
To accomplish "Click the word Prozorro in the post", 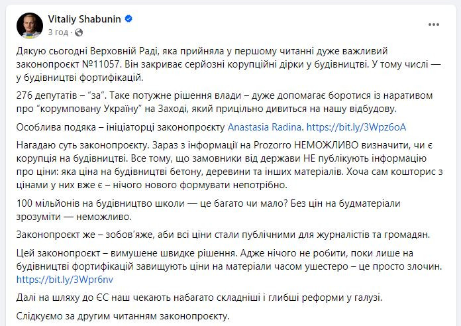I will pyautogui.click(x=272, y=145).
